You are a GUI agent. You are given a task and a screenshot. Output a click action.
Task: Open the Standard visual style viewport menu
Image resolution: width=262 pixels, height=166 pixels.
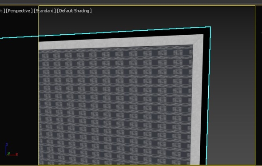click(x=44, y=11)
